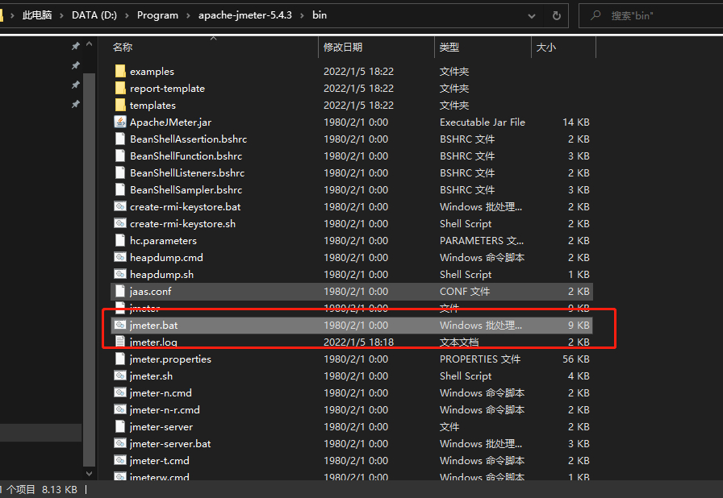Select the jmeter.properties file name
723x498 pixels.
170,359
